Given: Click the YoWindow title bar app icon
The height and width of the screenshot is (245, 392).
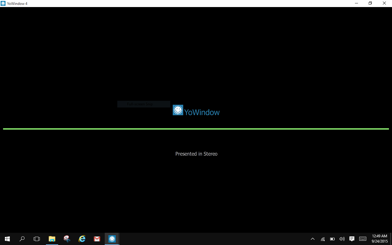Looking at the screenshot, I should point(3,3).
